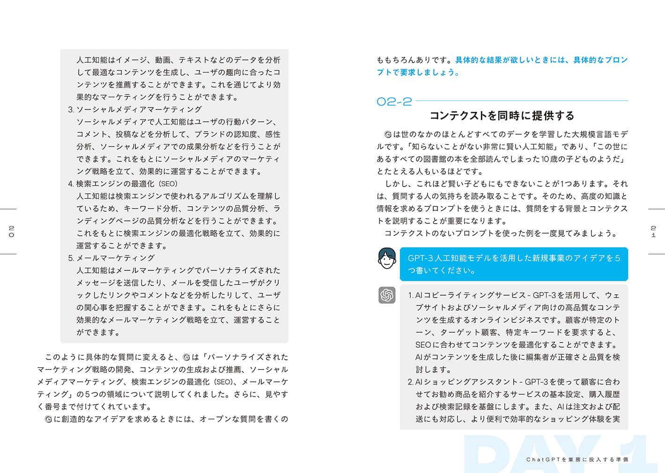Click the line starting しかし、これほど賢い子ども

pos(506,184)
